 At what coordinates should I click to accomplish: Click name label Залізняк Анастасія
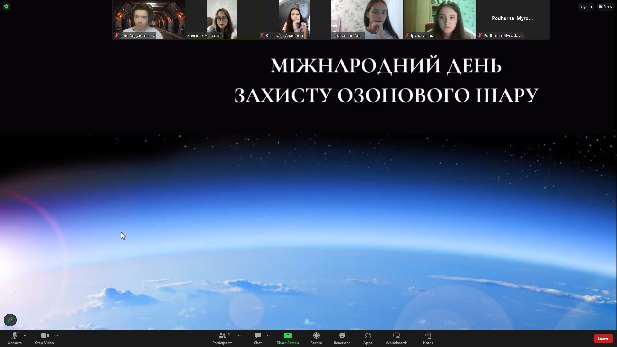tap(205, 36)
